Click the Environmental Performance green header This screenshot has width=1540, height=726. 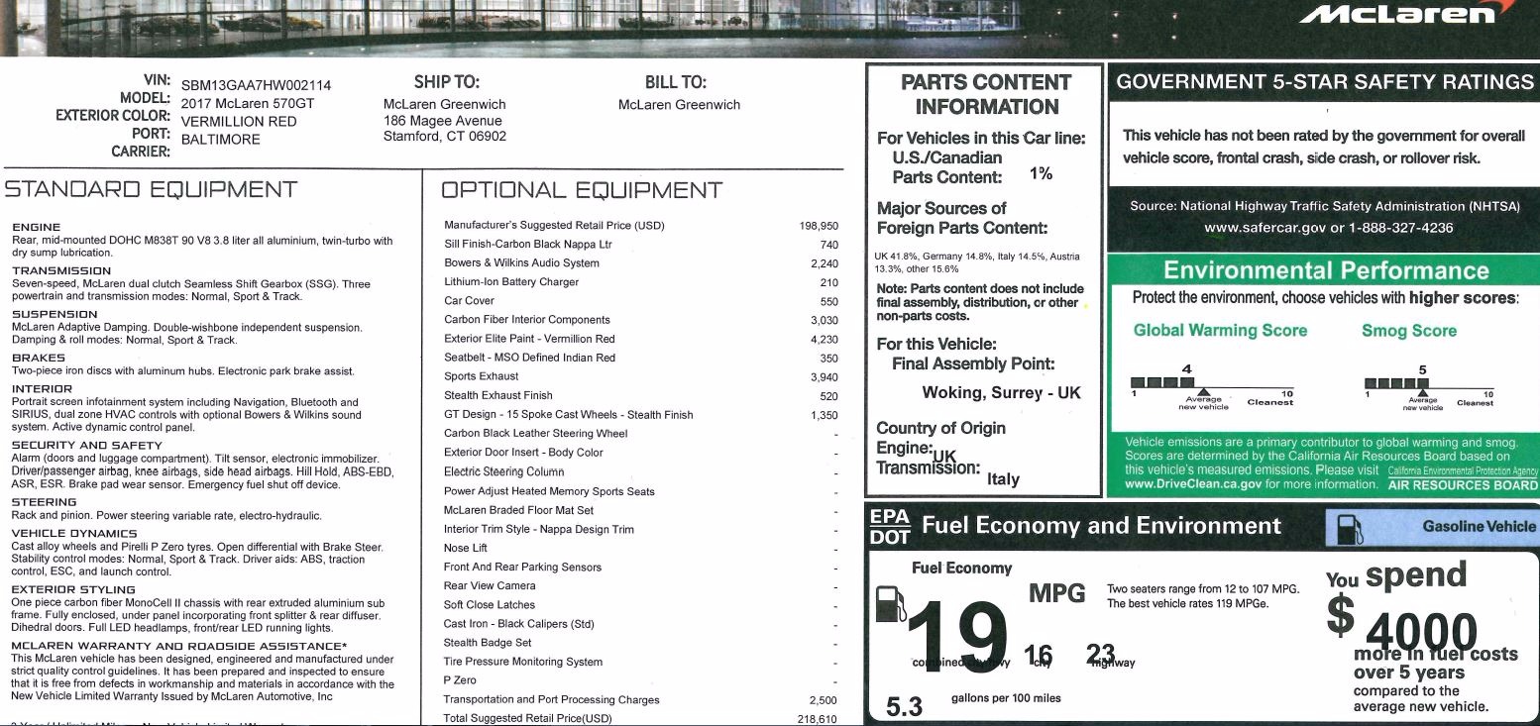(x=1325, y=270)
